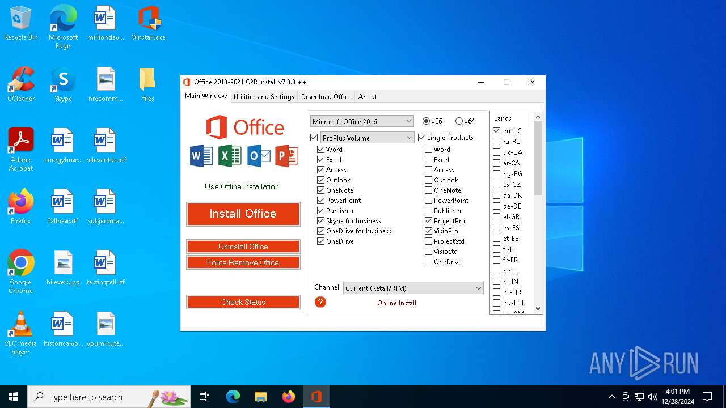The image size is (726, 408).
Task: Uncheck the ProjectPro single product checkbox
Action: pos(429,221)
